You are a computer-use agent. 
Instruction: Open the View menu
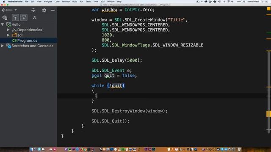pos(39,2)
